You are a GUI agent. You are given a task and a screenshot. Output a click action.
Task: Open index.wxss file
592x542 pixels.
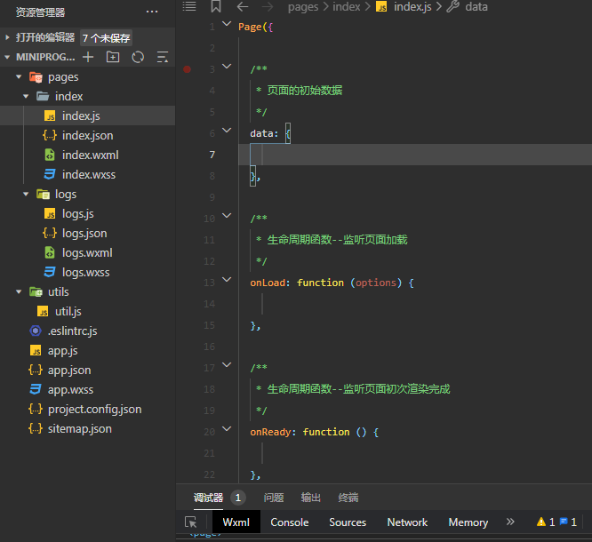point(88,174)
